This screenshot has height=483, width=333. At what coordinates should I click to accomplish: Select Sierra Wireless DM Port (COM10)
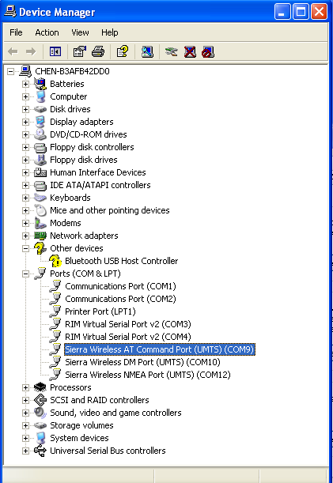(142, 362)
